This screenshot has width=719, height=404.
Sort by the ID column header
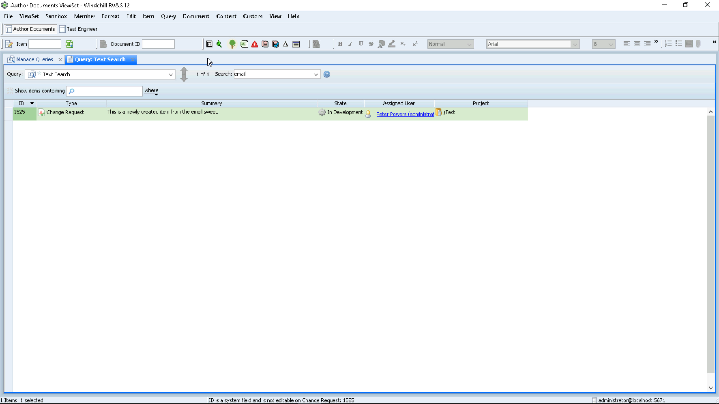[x=25, y=103]
